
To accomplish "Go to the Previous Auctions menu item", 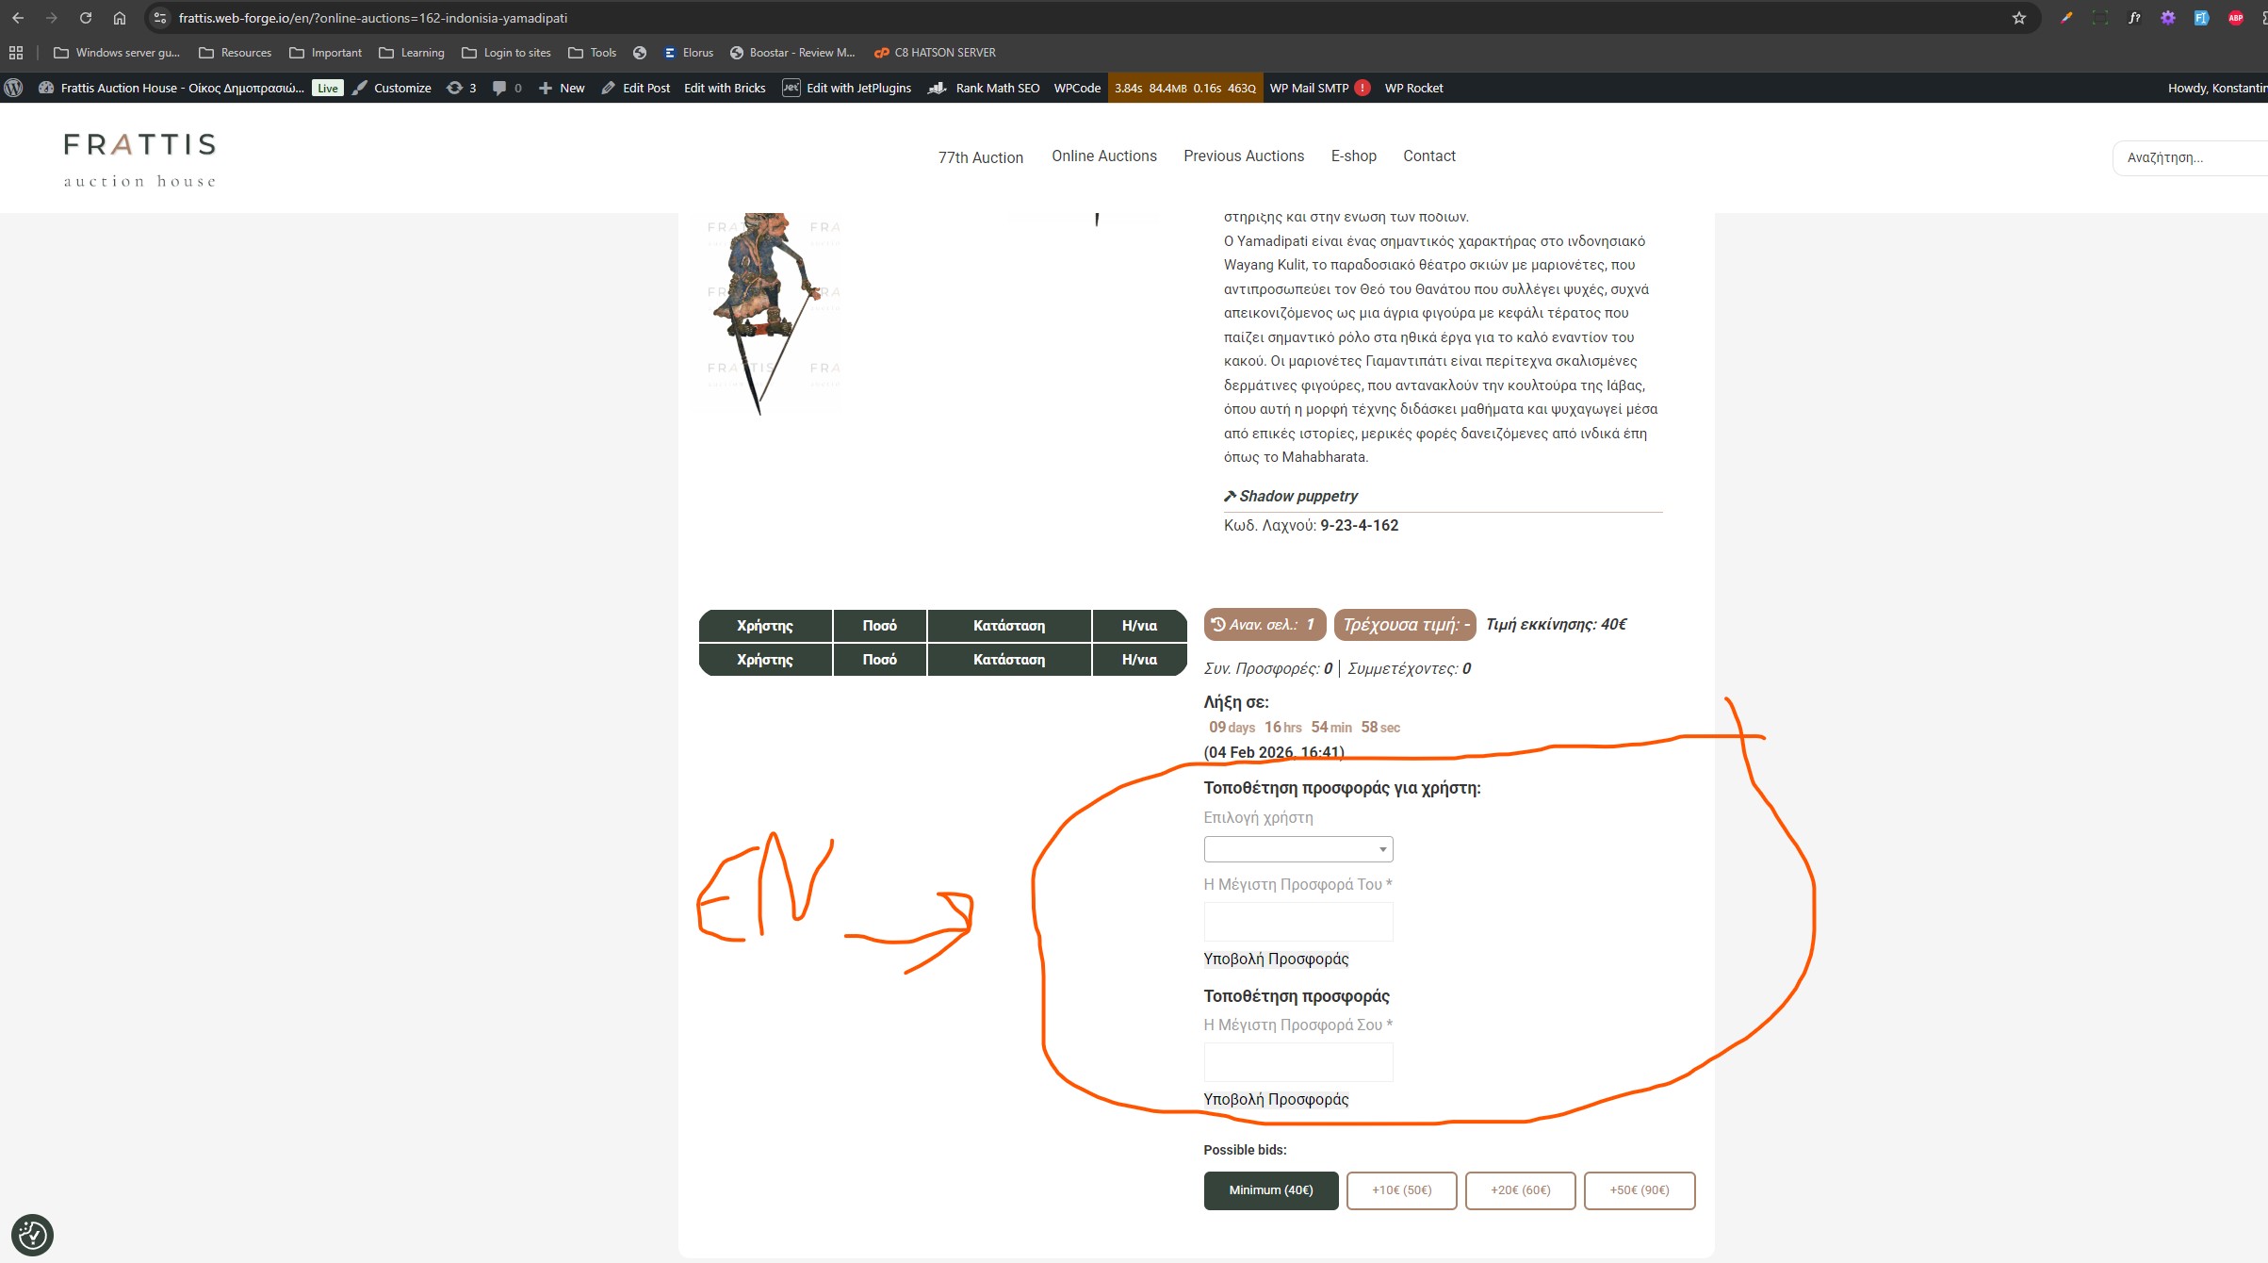I will click(1243, 156).
